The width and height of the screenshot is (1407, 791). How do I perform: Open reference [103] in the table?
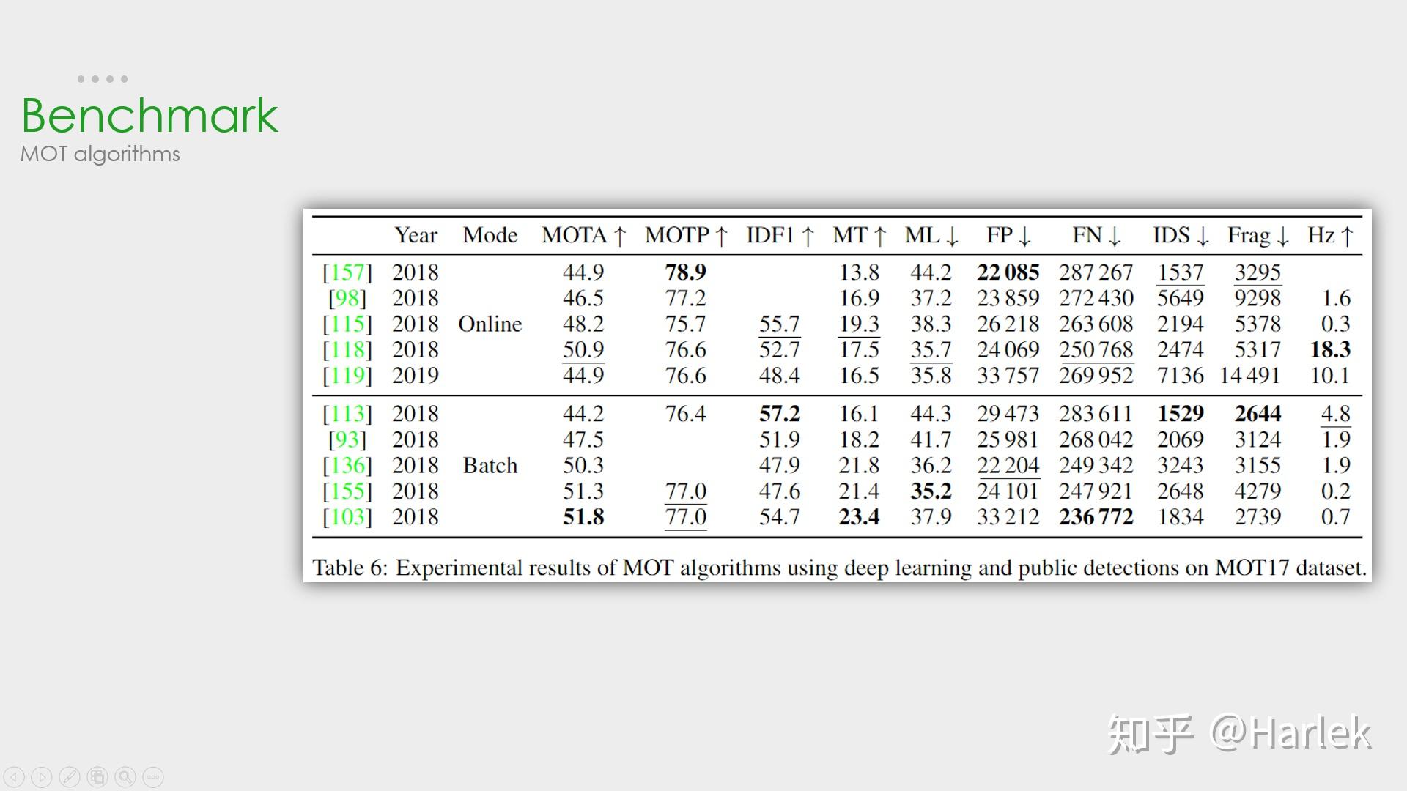347,517
